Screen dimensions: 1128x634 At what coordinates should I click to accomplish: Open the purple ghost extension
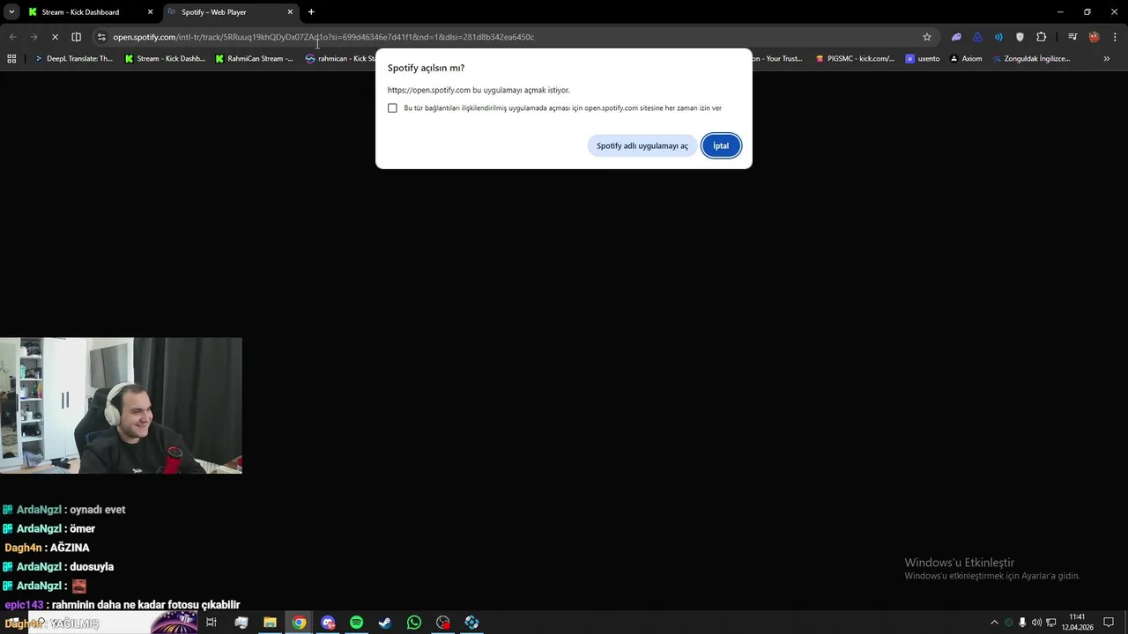pos(956,37)
